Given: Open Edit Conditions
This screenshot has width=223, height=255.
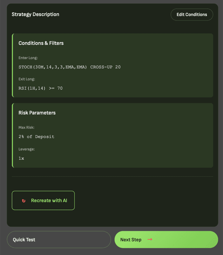Looking at the screenshot, I should (x=192, y=14).
